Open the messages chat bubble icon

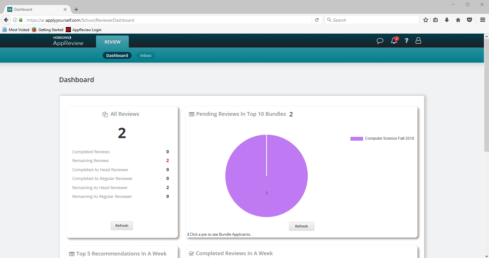point(380,41)
